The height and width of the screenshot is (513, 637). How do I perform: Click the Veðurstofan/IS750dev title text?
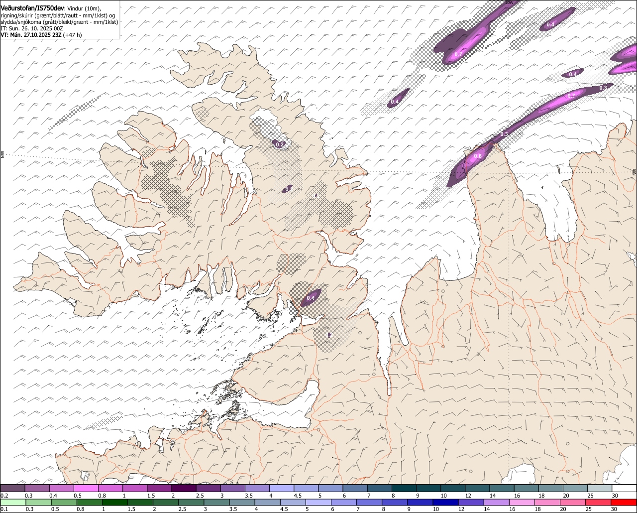pyautogui.click(x=32, y=8)
